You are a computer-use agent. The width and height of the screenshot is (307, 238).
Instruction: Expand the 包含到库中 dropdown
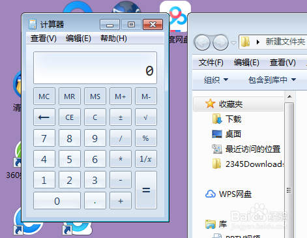272,80
